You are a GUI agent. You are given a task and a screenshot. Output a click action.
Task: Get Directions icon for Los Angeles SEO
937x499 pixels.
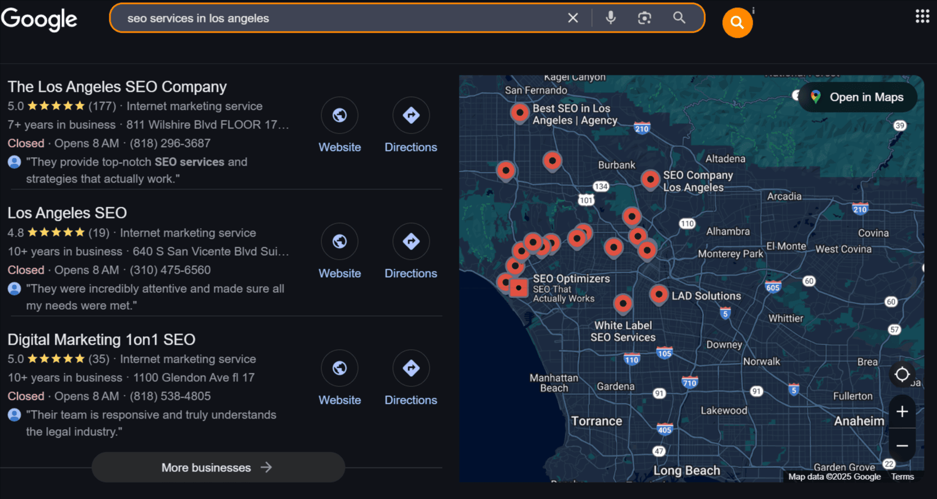point(411,242)
